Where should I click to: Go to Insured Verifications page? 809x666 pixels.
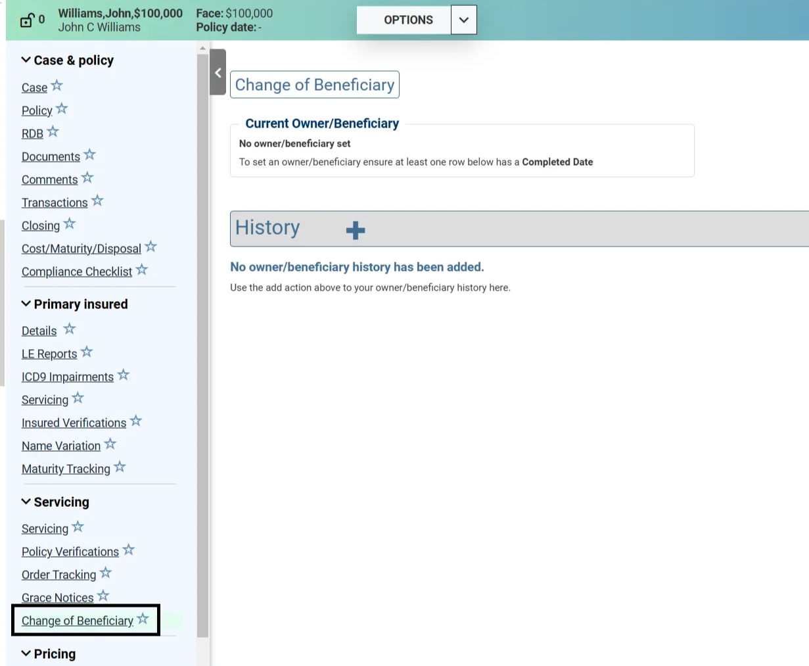tap(74, 423)
